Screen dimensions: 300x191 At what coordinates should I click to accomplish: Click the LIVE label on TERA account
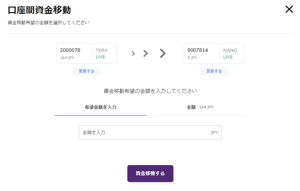tap(100, 57)
